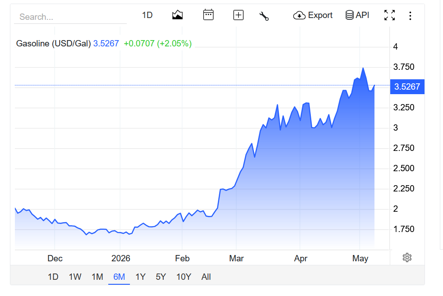Focus the Search input field
Viewport: 443px width, 296px height.
click(70, 17)
